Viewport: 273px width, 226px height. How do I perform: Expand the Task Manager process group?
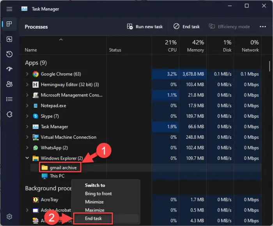coord(27,127)
